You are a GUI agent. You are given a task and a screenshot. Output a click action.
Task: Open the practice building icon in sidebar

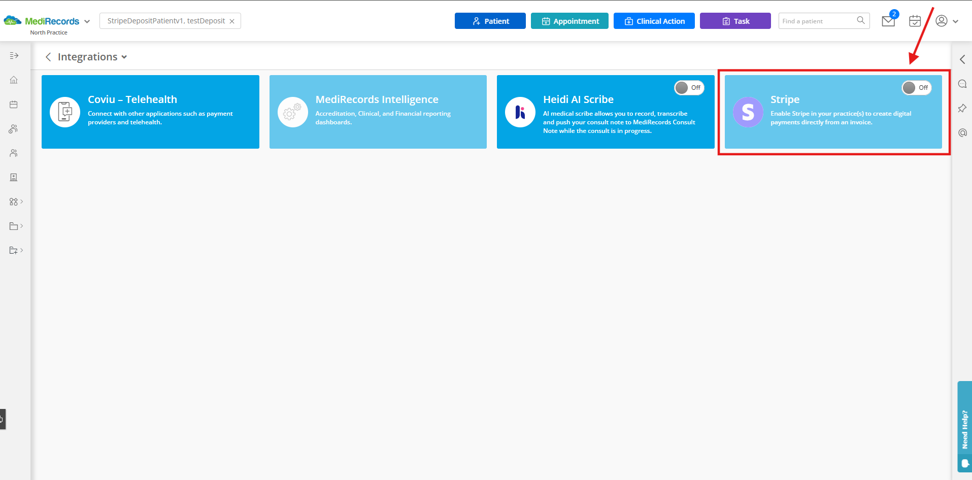(x=14, y=178)
